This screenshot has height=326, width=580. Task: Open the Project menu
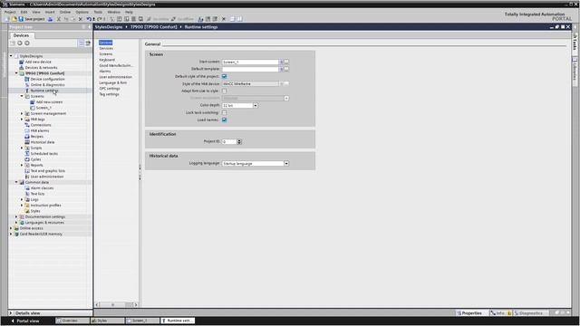[10, 12]
